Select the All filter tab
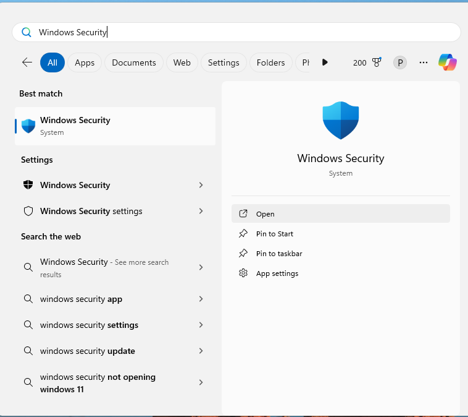 (52, 62)
